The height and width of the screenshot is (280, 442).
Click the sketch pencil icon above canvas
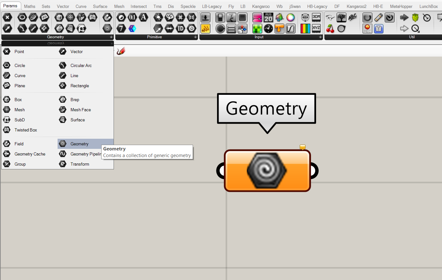pos(121,51)
